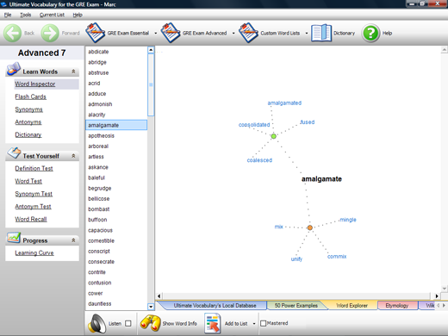Click graph horizontal scrollbar left arrow

(159, 296)
